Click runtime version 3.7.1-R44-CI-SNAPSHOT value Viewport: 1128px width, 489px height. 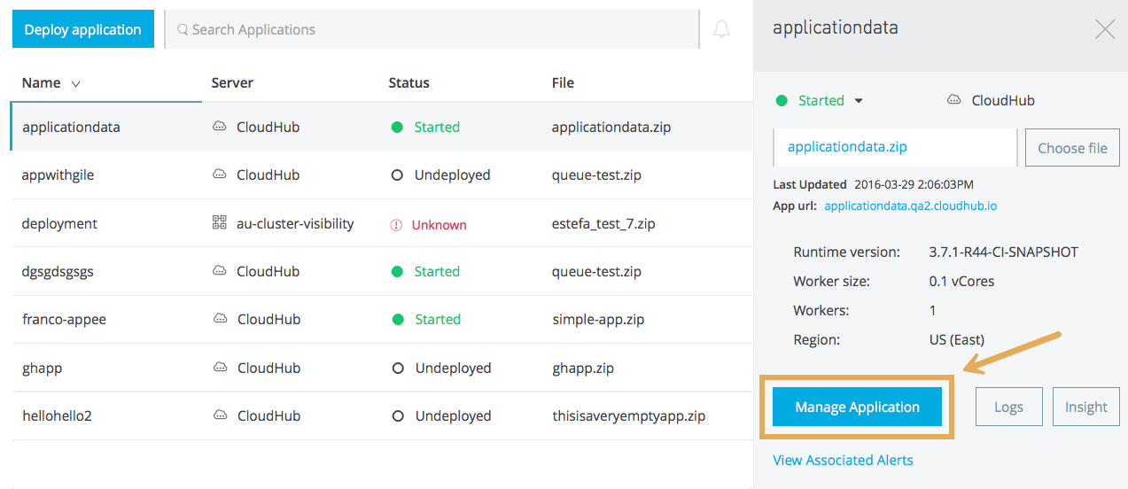(1003, 252)
